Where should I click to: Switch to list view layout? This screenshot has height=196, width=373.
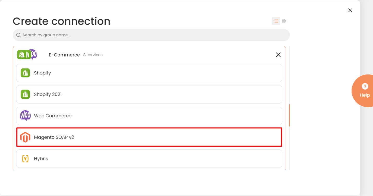point(276,21)
